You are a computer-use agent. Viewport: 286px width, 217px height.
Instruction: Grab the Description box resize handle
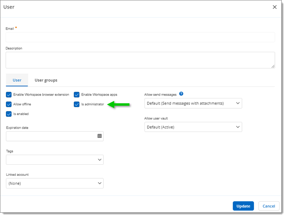click(x=273, y=66)
